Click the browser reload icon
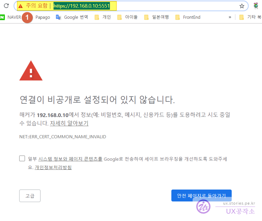Viewport: 262px width, 221px height. tap(7, 6)
